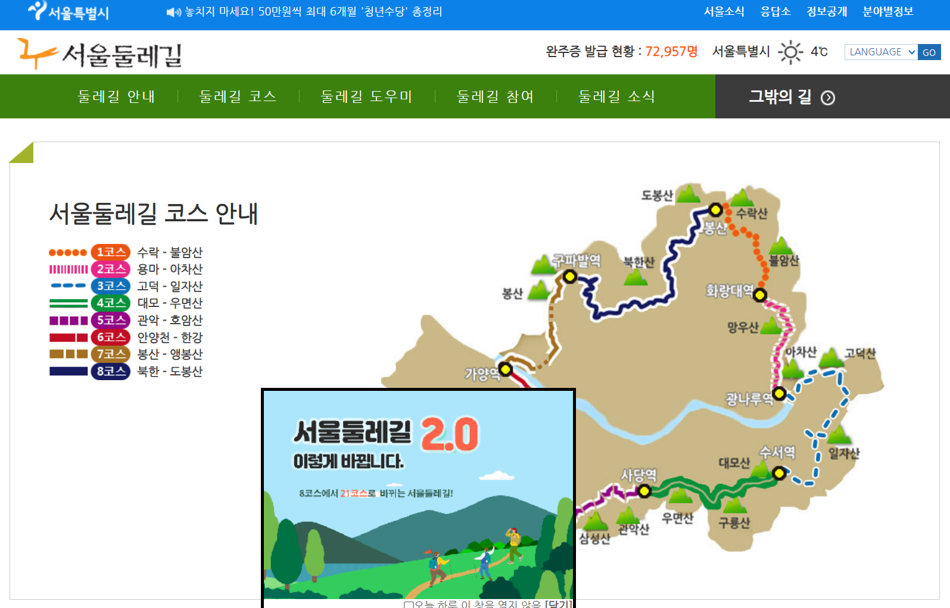Close the popup via 닫기 link
Screen dimensions: 950x608
pyautogui.click(x=559, y=604)
